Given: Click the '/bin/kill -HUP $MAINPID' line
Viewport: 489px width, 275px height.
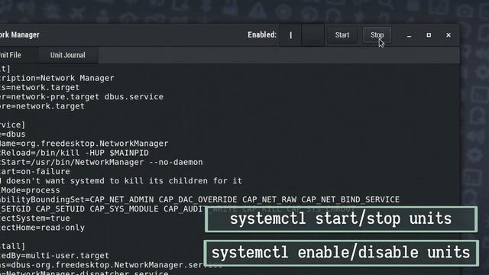Looking at the screenshot, I should (74, 153).
